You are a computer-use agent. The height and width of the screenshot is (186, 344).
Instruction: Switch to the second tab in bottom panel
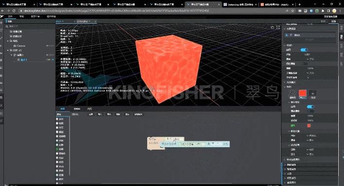pos(77,109)
